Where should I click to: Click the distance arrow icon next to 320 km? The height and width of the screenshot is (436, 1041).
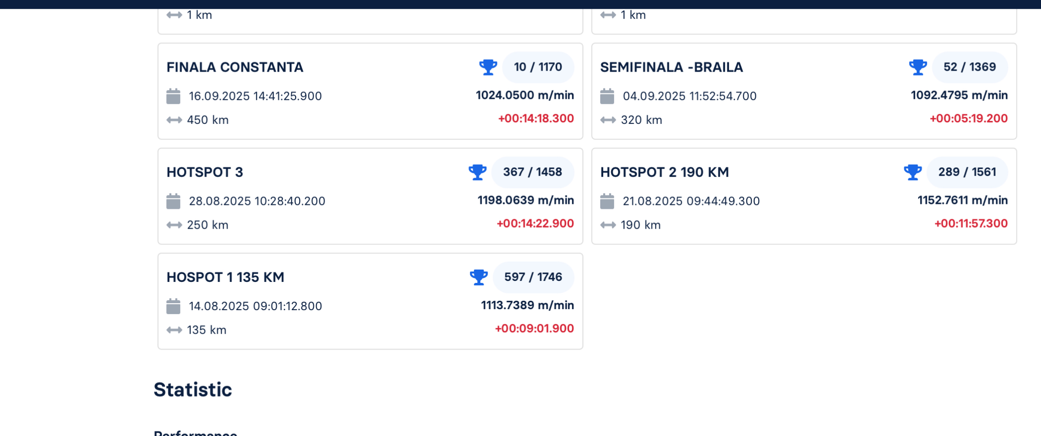(x=608, y=120)
